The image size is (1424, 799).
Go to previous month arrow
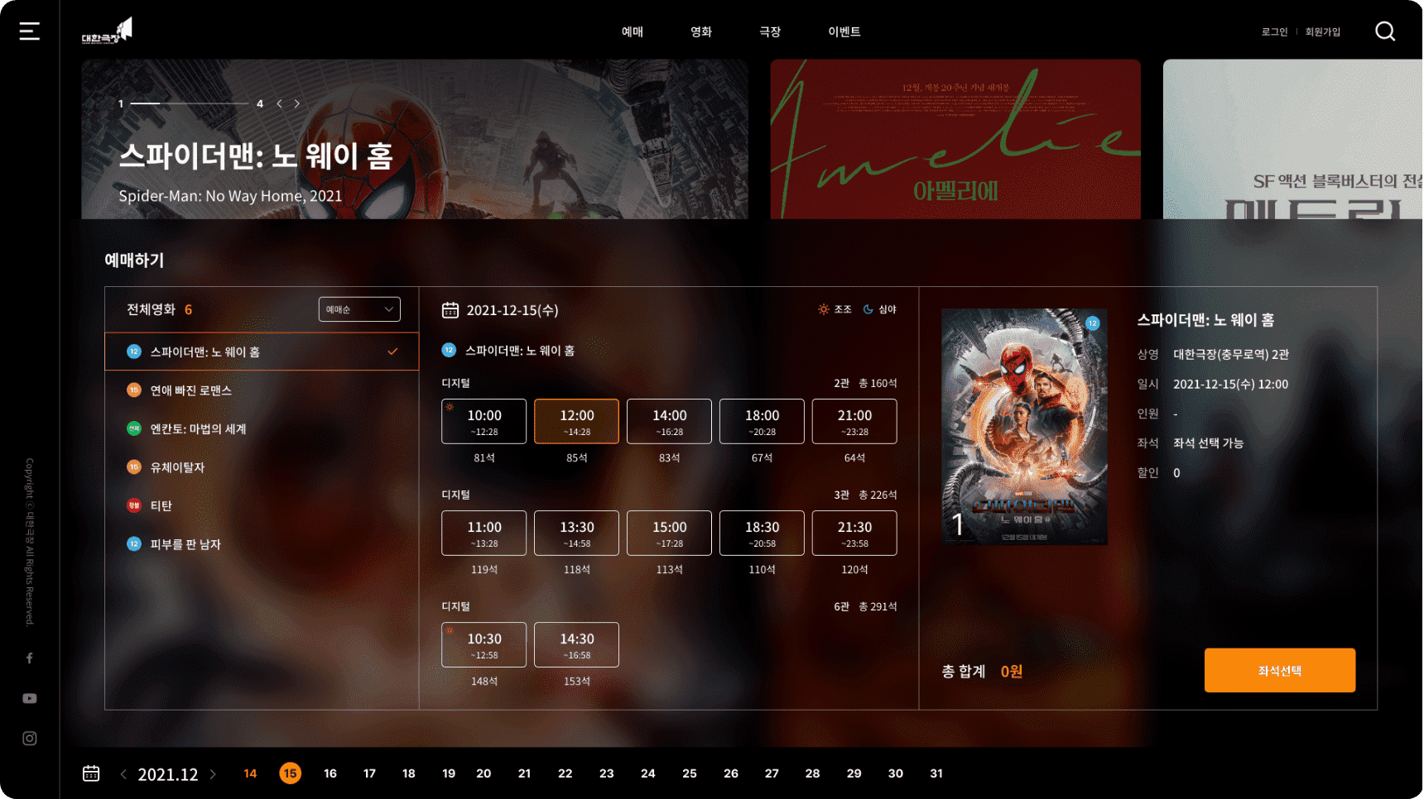(123, 774)
